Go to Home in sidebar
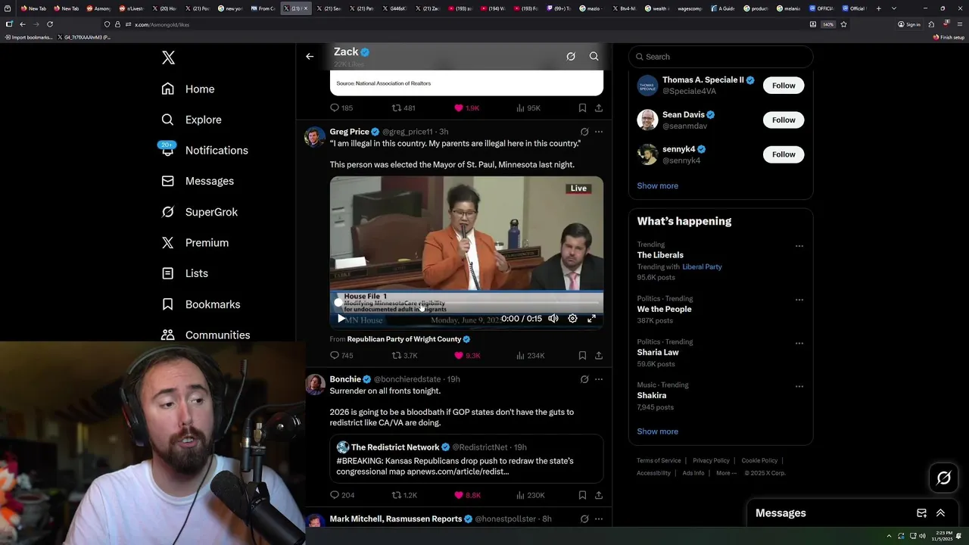969x545 pixels. pyautogui.click(x=189, y=89)
